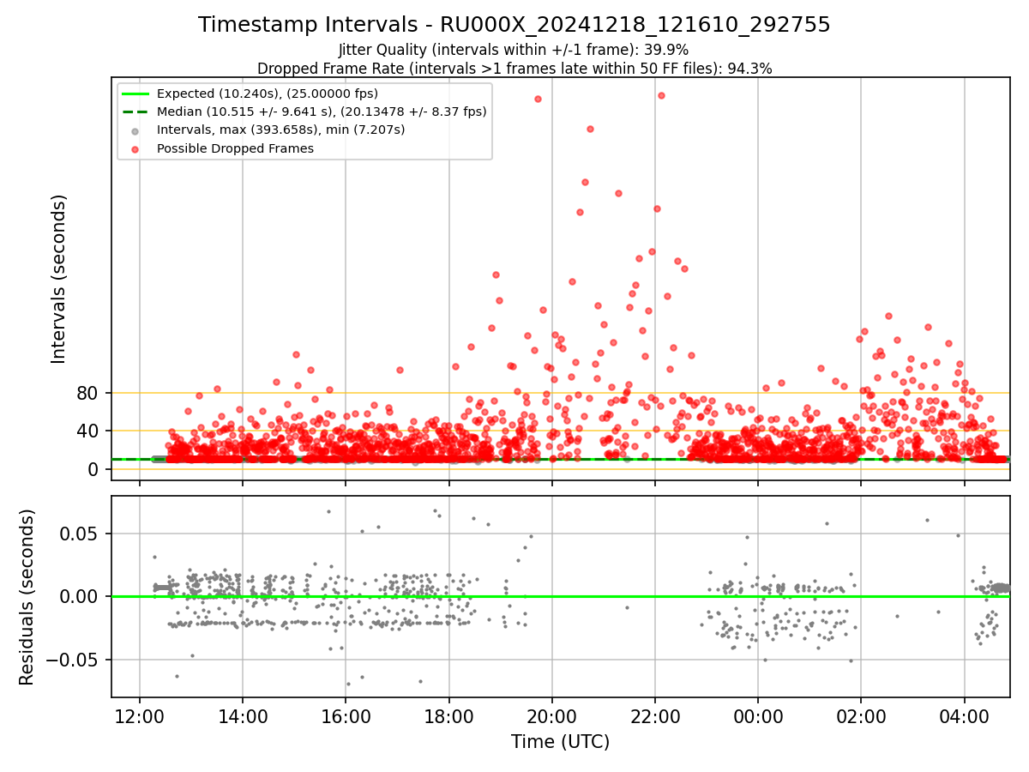Click the gray dot marker in the legend
Screen dimensions: 1029x772
pyautogui.click(x=135, y=130)
